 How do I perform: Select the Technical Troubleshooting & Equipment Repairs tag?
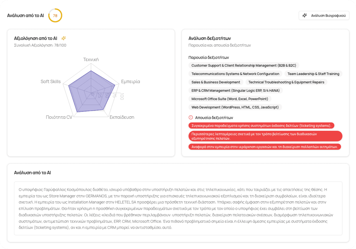(x=286, y=82)
